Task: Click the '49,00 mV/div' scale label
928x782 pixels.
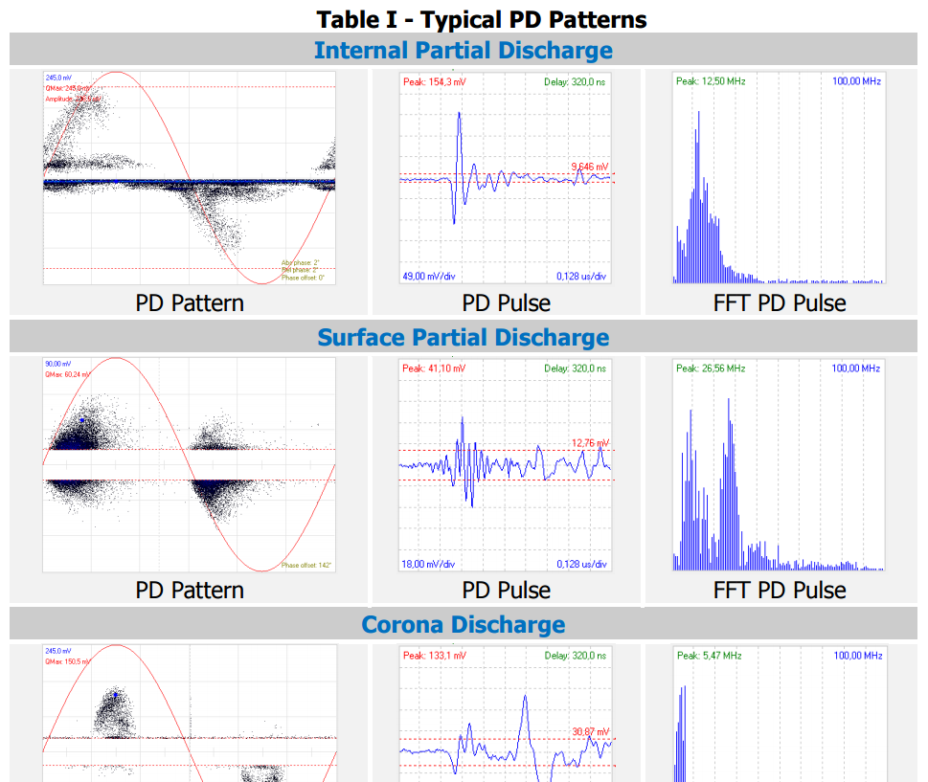Action: [429, 277]
